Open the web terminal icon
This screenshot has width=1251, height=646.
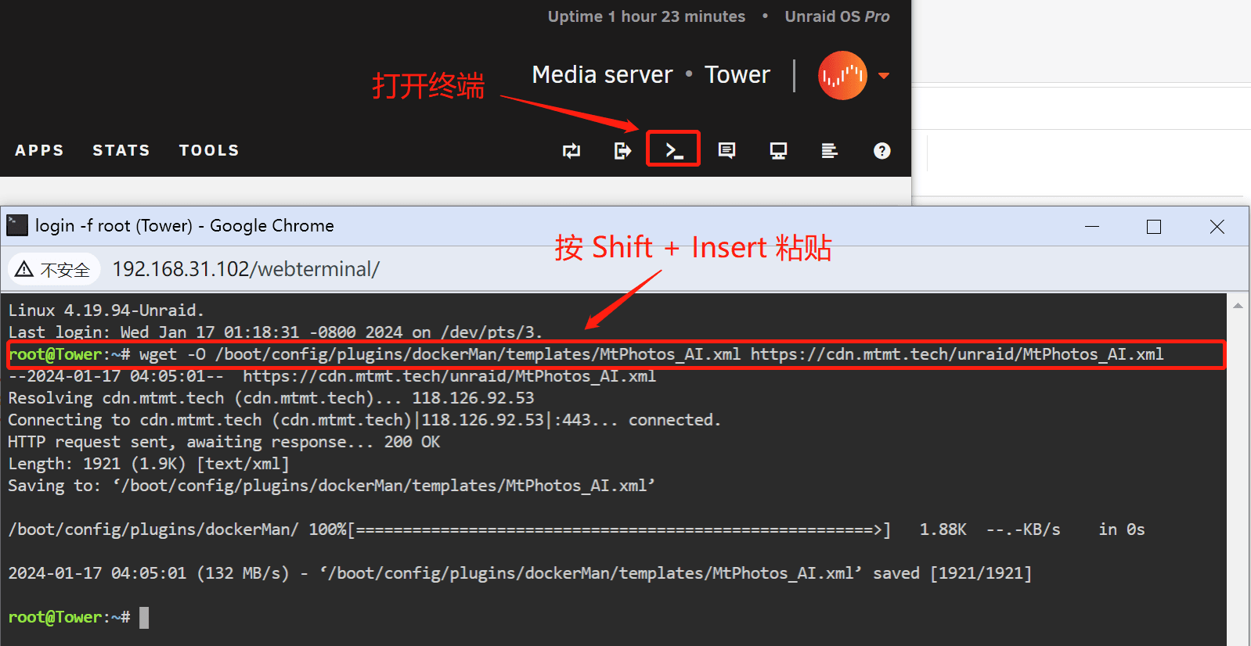coord(674,150)
